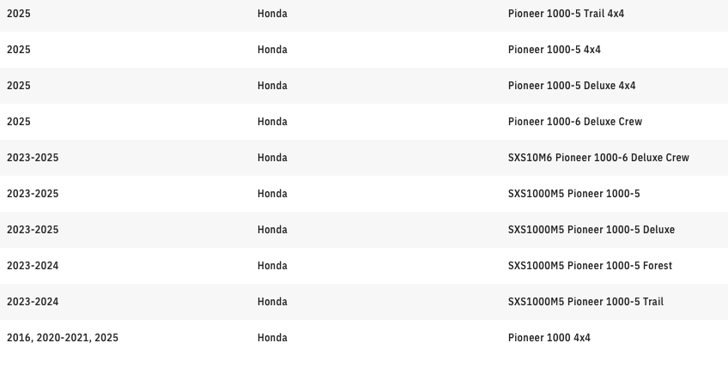Click the 2025 year in the Trail 4x4 row
The height and width of the screenshot is (367, 728).
click(18, 14)
